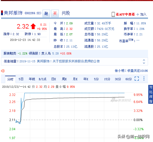Switch to the 5日 chart tab

[21, 79]
